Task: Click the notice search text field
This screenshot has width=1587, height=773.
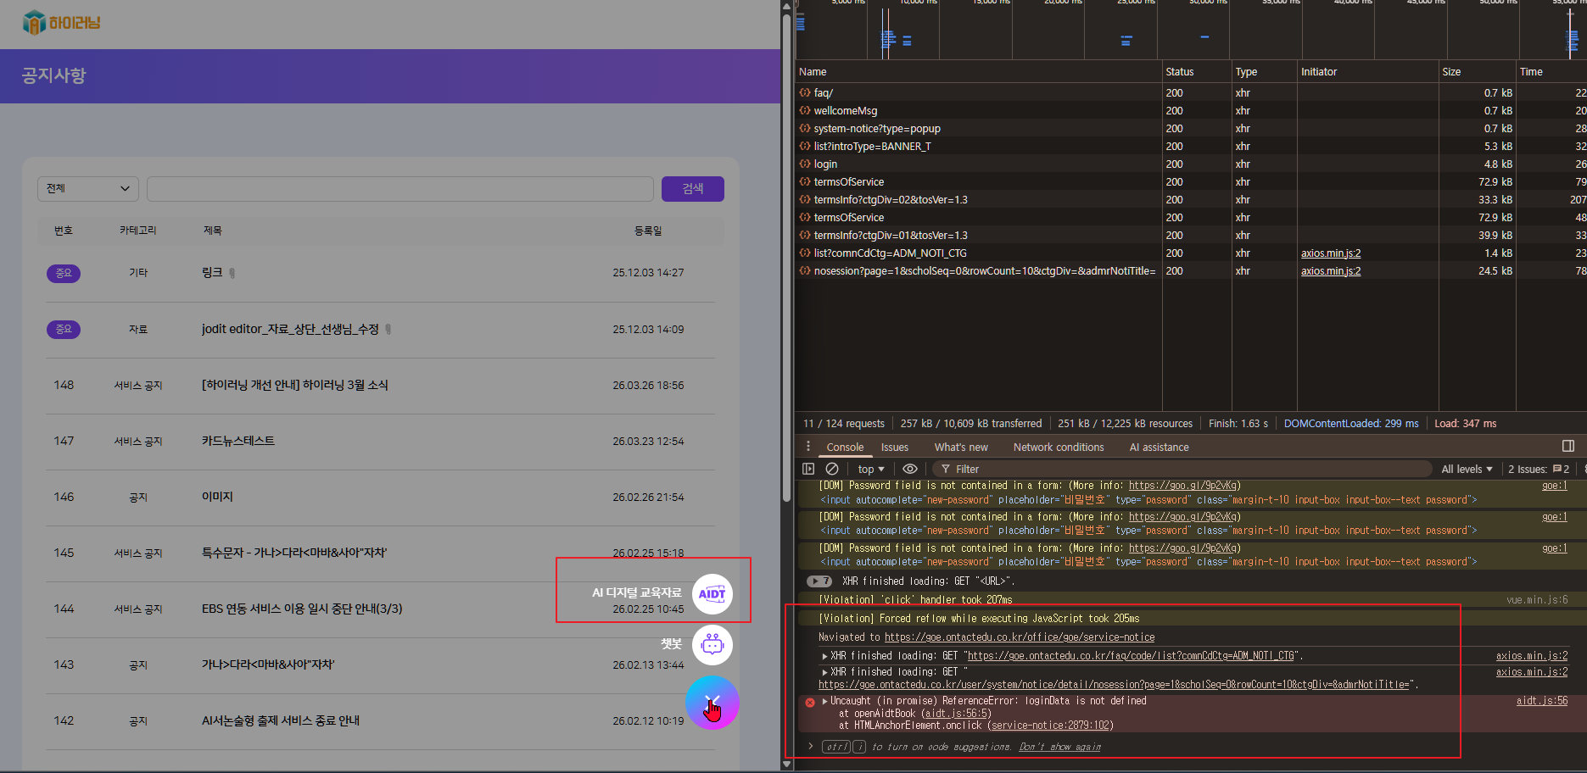Action: 400,188
